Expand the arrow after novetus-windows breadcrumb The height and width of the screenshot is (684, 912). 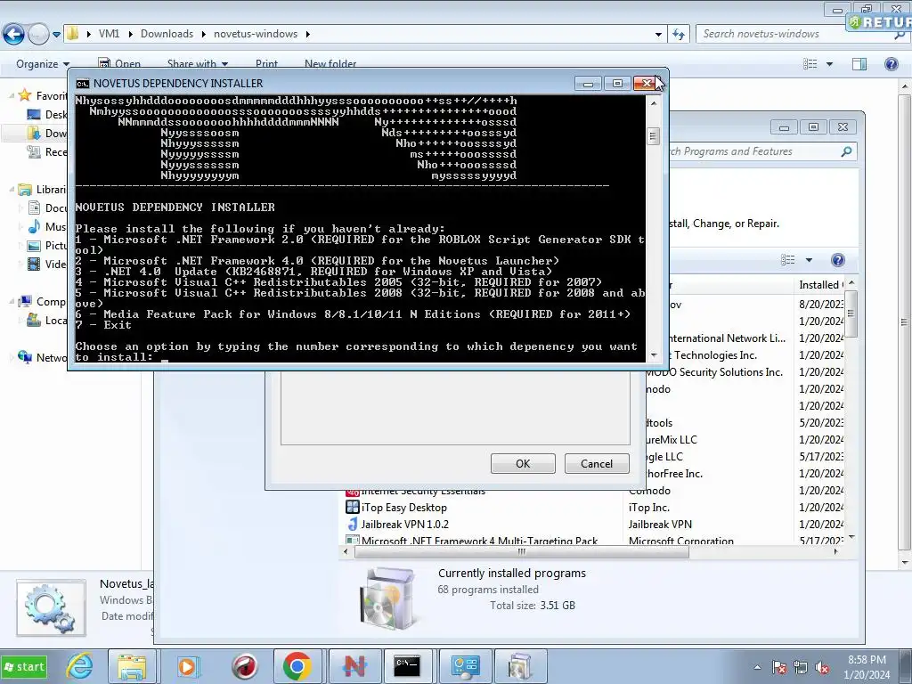tap(307, 34)
